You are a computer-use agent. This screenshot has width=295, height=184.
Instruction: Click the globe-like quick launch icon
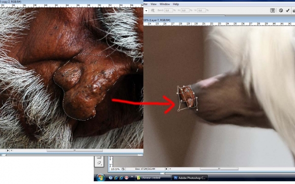click(111, 178)
